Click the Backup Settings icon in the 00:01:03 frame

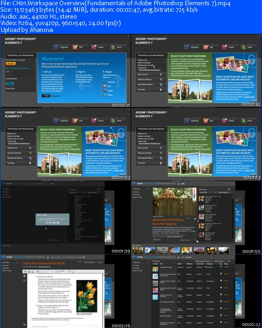coord(31,153)
